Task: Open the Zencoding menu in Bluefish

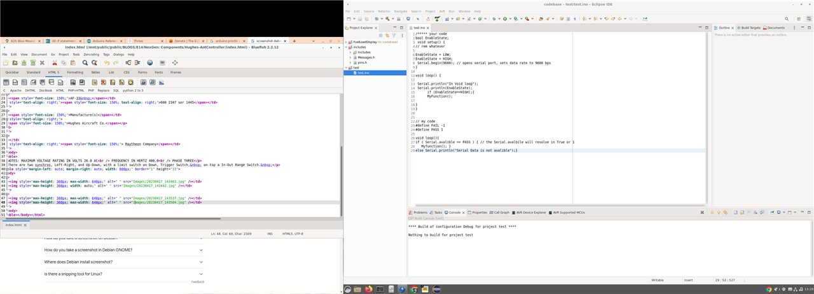Action: pyautogui.click(x=91, y=55)
